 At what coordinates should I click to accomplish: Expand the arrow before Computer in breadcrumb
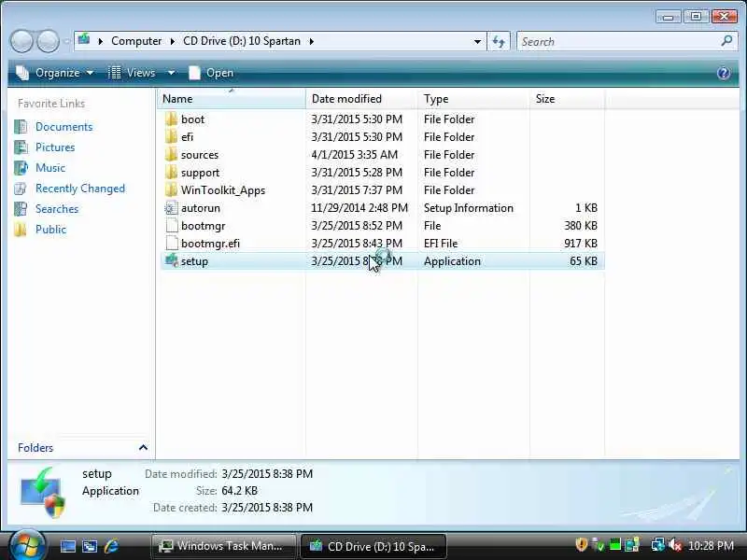tap(100, 41)
